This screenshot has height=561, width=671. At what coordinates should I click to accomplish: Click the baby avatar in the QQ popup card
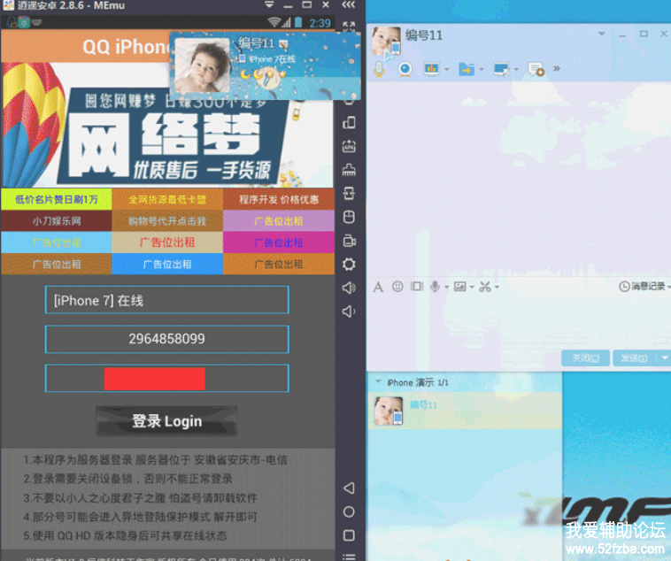pos(203,65)
